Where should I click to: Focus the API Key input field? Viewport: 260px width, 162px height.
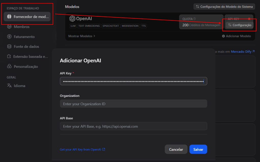point(134,81)
